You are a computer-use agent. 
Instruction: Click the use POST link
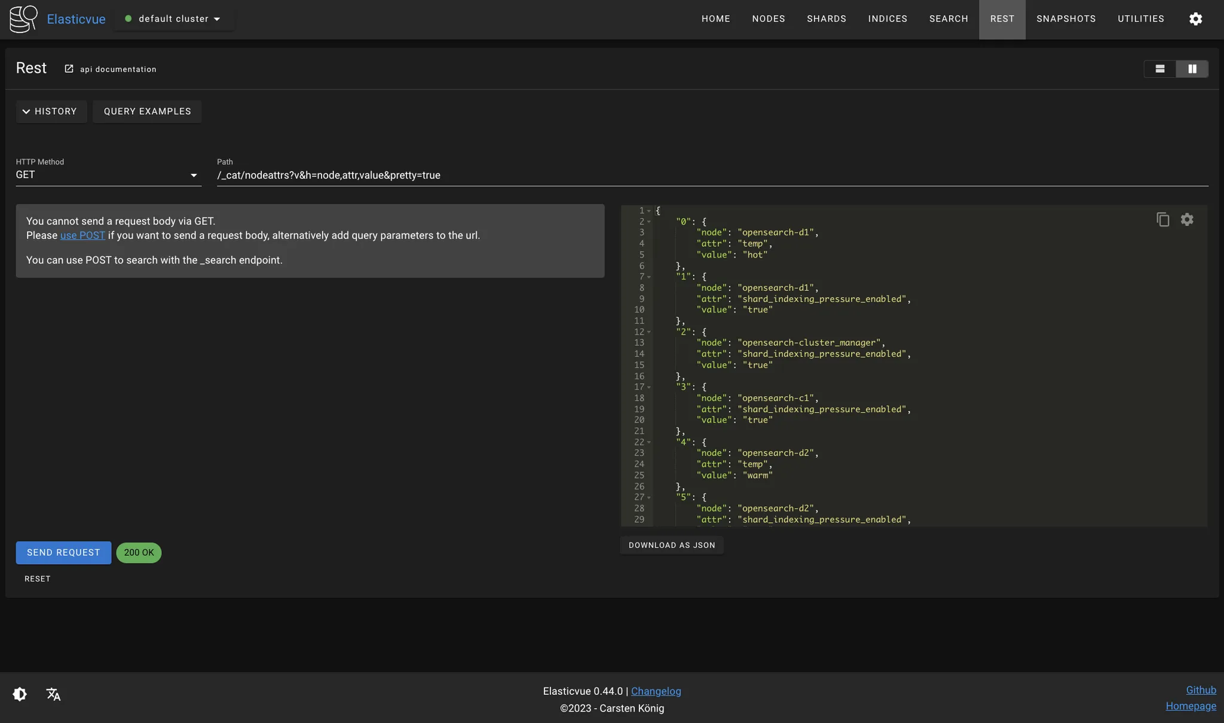[x=82, y=235]
